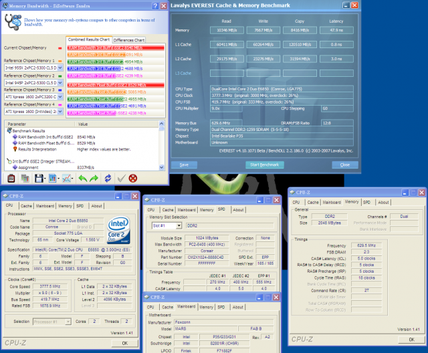Click scroll up arrow in Sandra results list
Viewport: 428px width, 353px height.
point(162,123)
